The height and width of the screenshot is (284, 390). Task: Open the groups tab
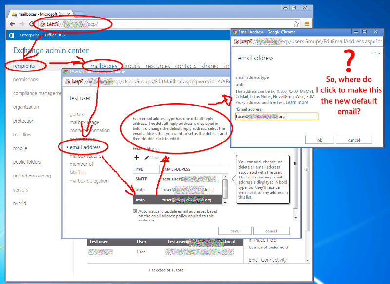coord(132,66)
